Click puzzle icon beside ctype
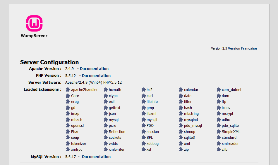 coord(106,96)
